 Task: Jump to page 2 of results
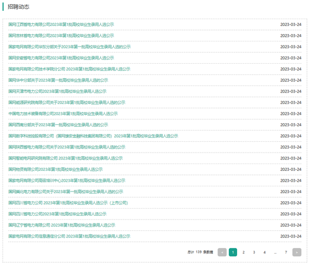pos(243,252)
